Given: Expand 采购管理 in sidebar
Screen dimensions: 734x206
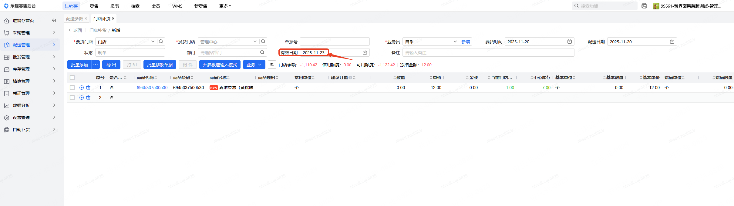Looking at the screenshot, I should click(30, 32).
